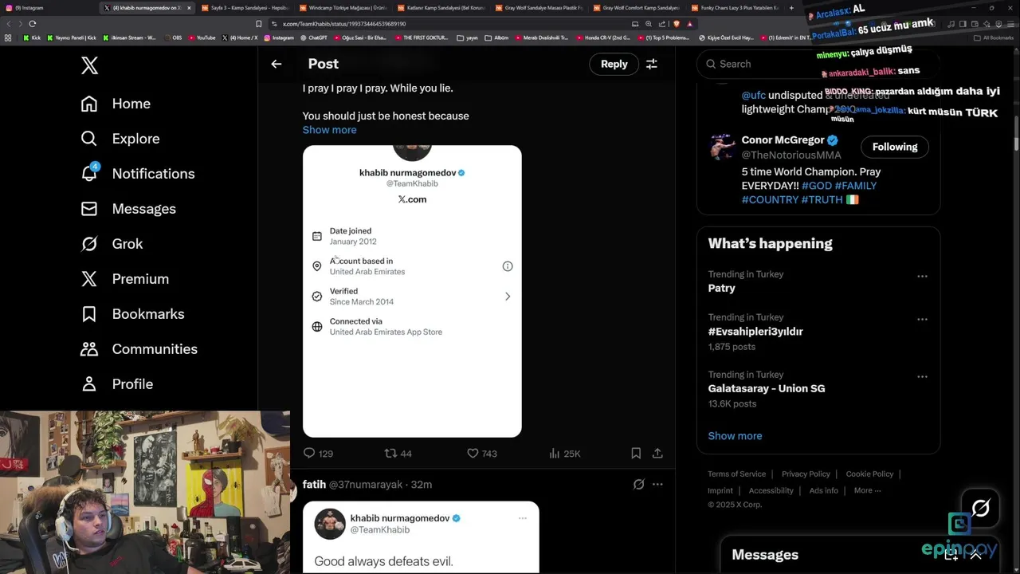Expand the post with Show more
1020x574 pixels.
329,130
